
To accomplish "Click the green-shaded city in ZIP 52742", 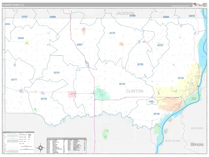I will 102,93.
